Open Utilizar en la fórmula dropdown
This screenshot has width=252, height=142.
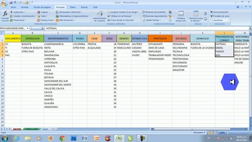120,16
